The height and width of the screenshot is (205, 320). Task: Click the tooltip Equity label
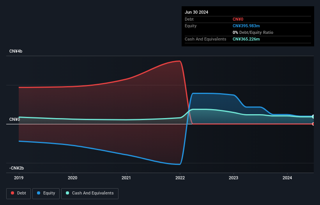click(x=191, y=26)
